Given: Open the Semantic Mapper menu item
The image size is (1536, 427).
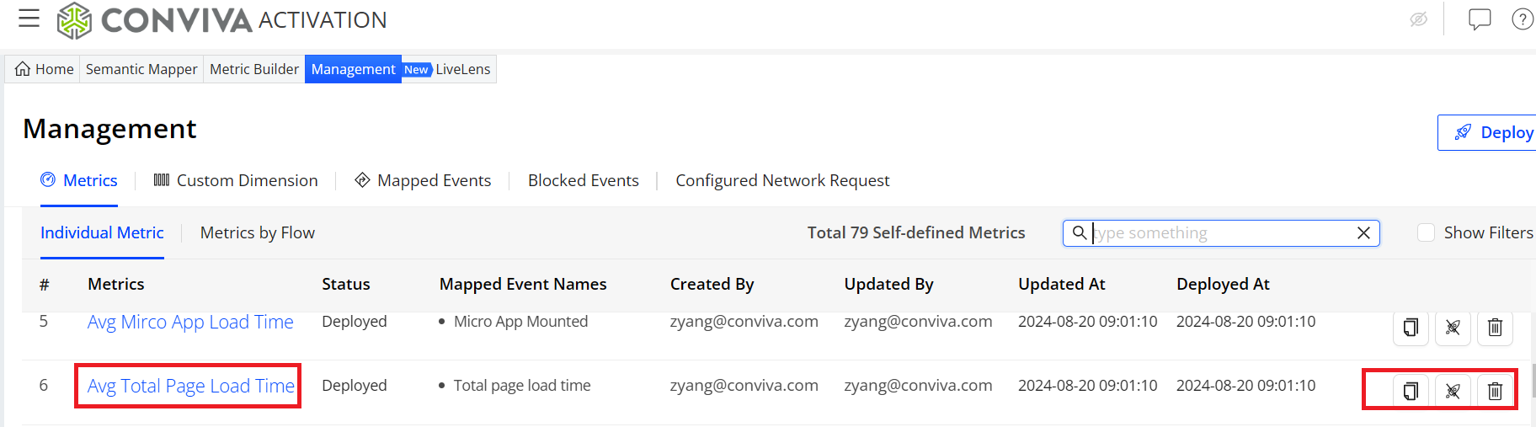Looking at the screenshot, I should click(x=141, y=69).
